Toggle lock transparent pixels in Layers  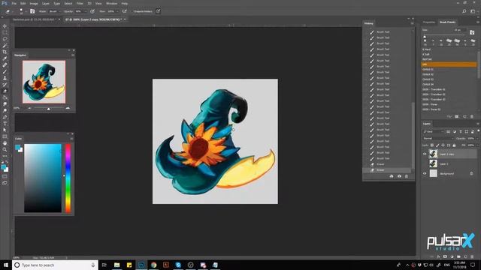pyautogui.click(x=432, y=145)
